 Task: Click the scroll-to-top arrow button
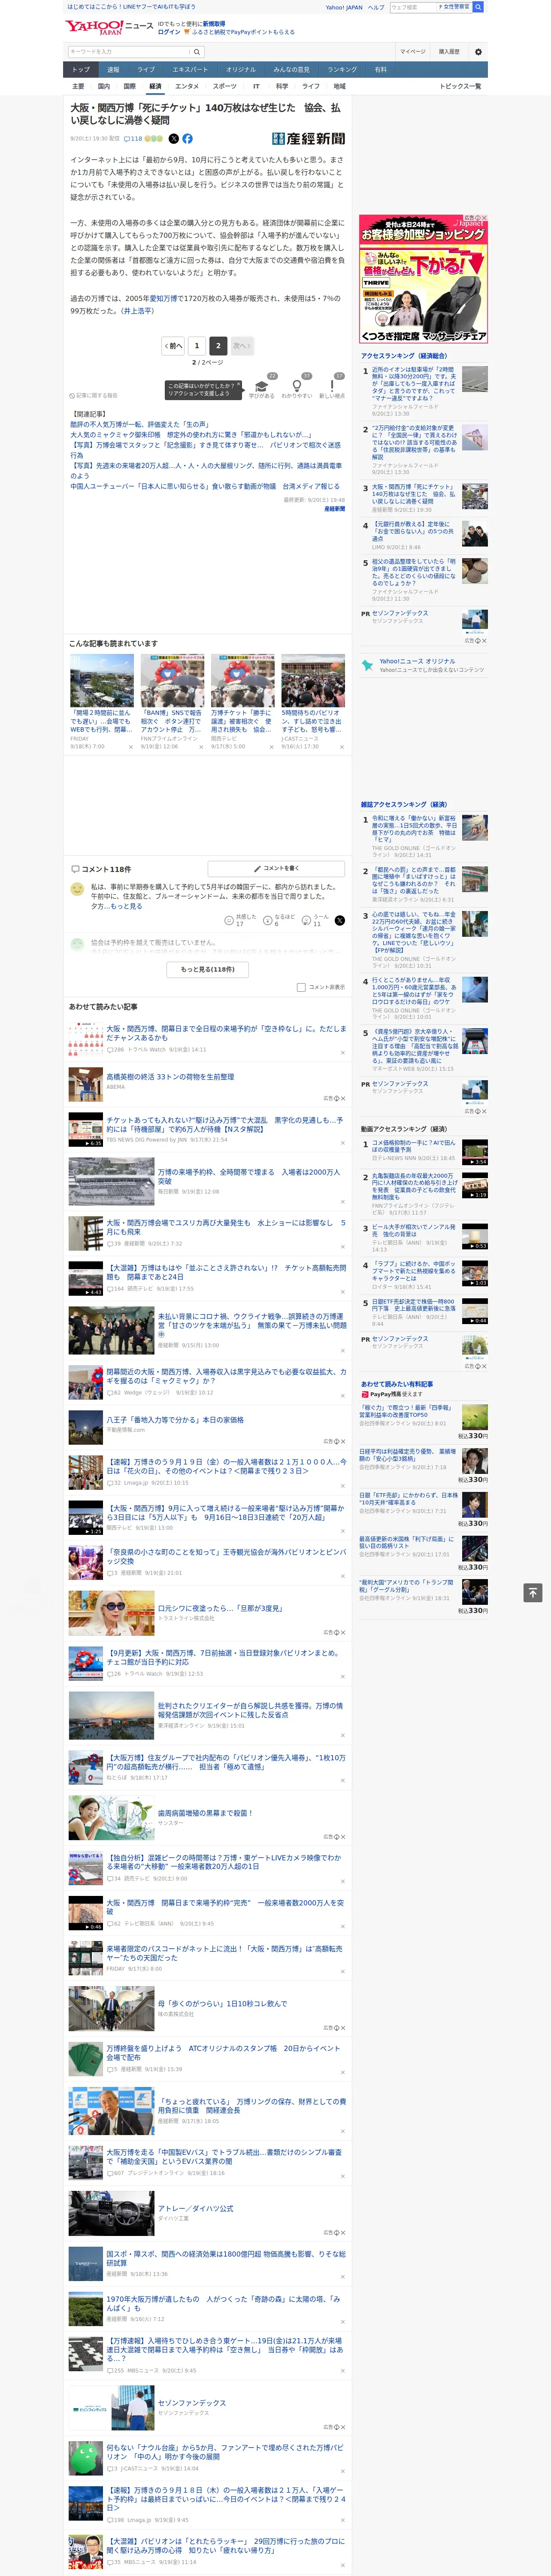[x=533, y=1592]
